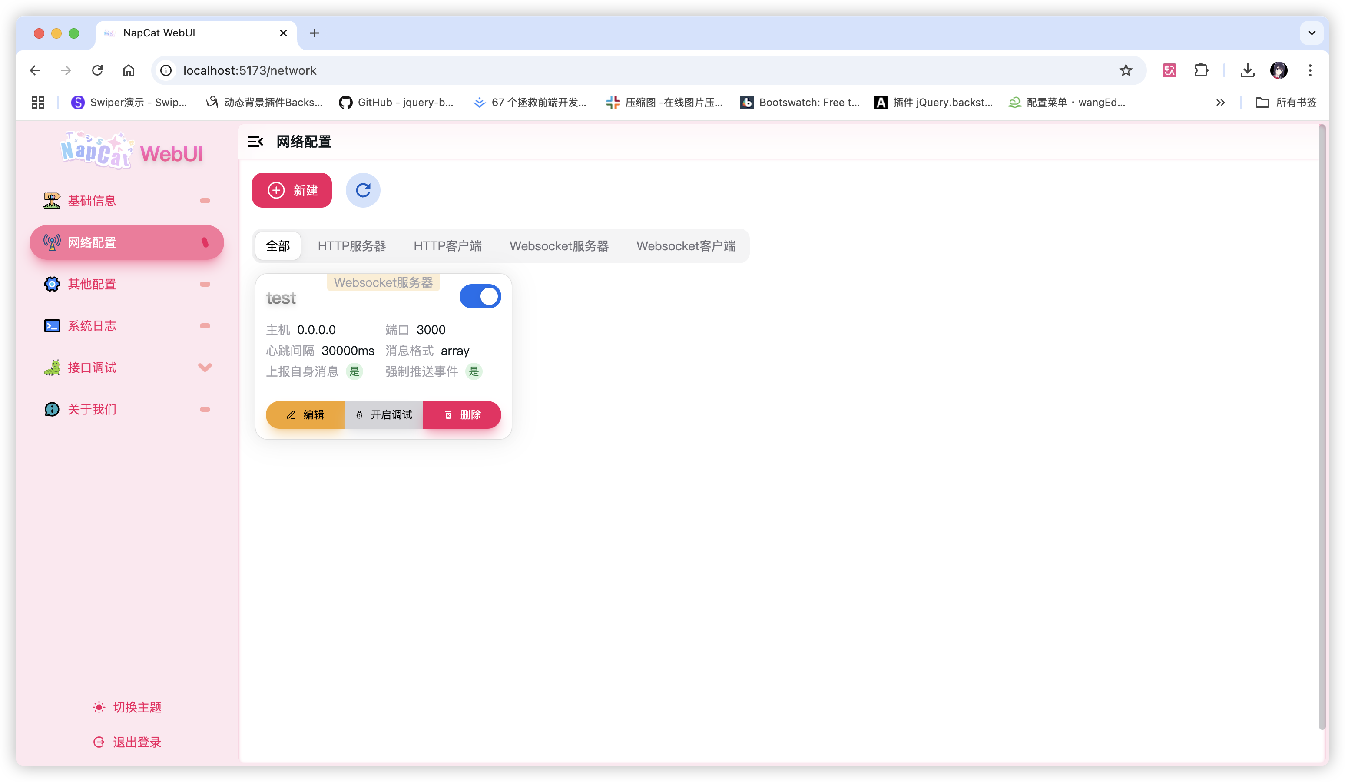Open the Swiper演示 bookmark

[x=129, y=103]
